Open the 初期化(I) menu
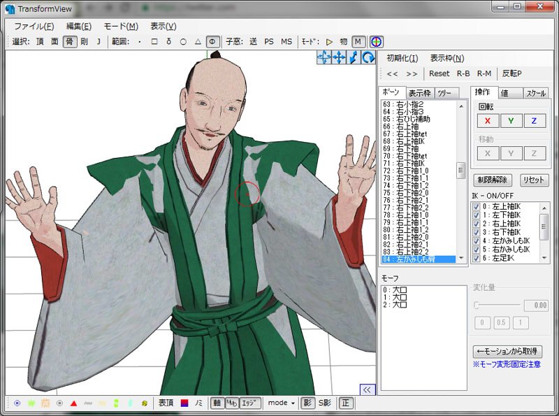Image resolution: width=559 pixels, height=416 pixels. click(402, 58)
